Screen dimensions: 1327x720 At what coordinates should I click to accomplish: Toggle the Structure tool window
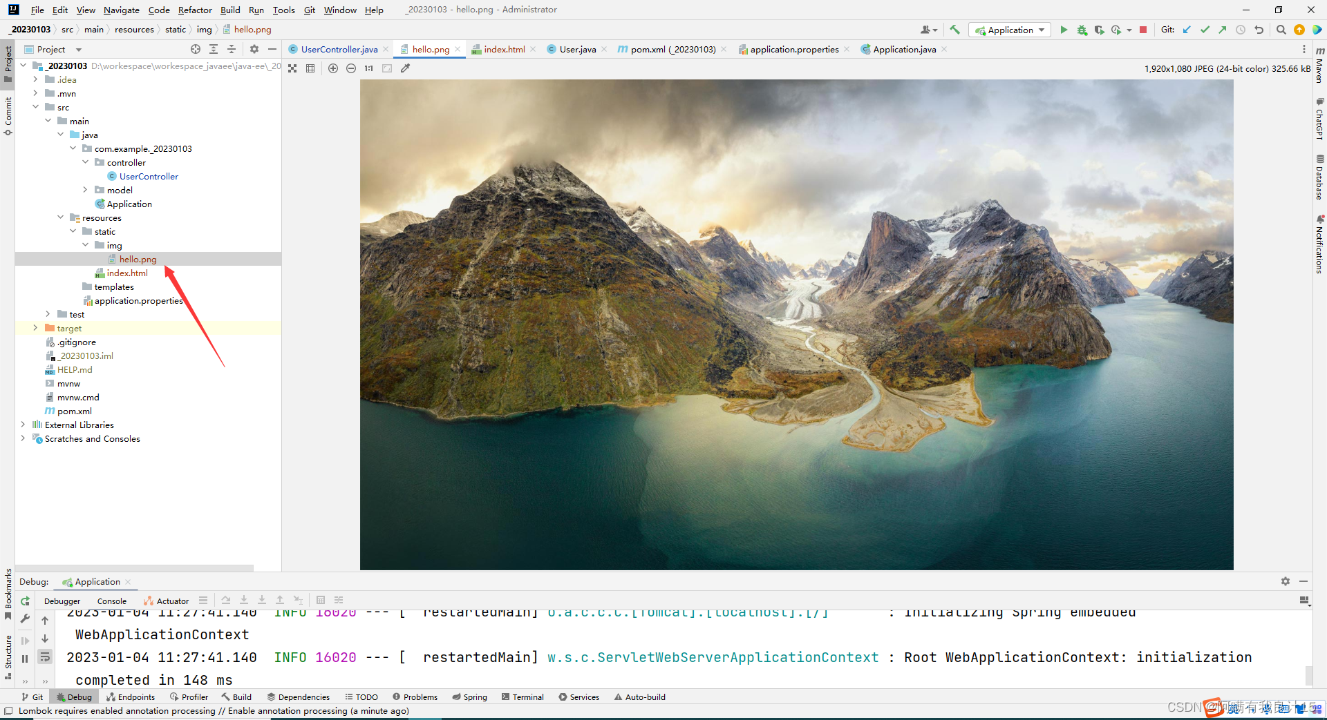(x=8, y=656)
